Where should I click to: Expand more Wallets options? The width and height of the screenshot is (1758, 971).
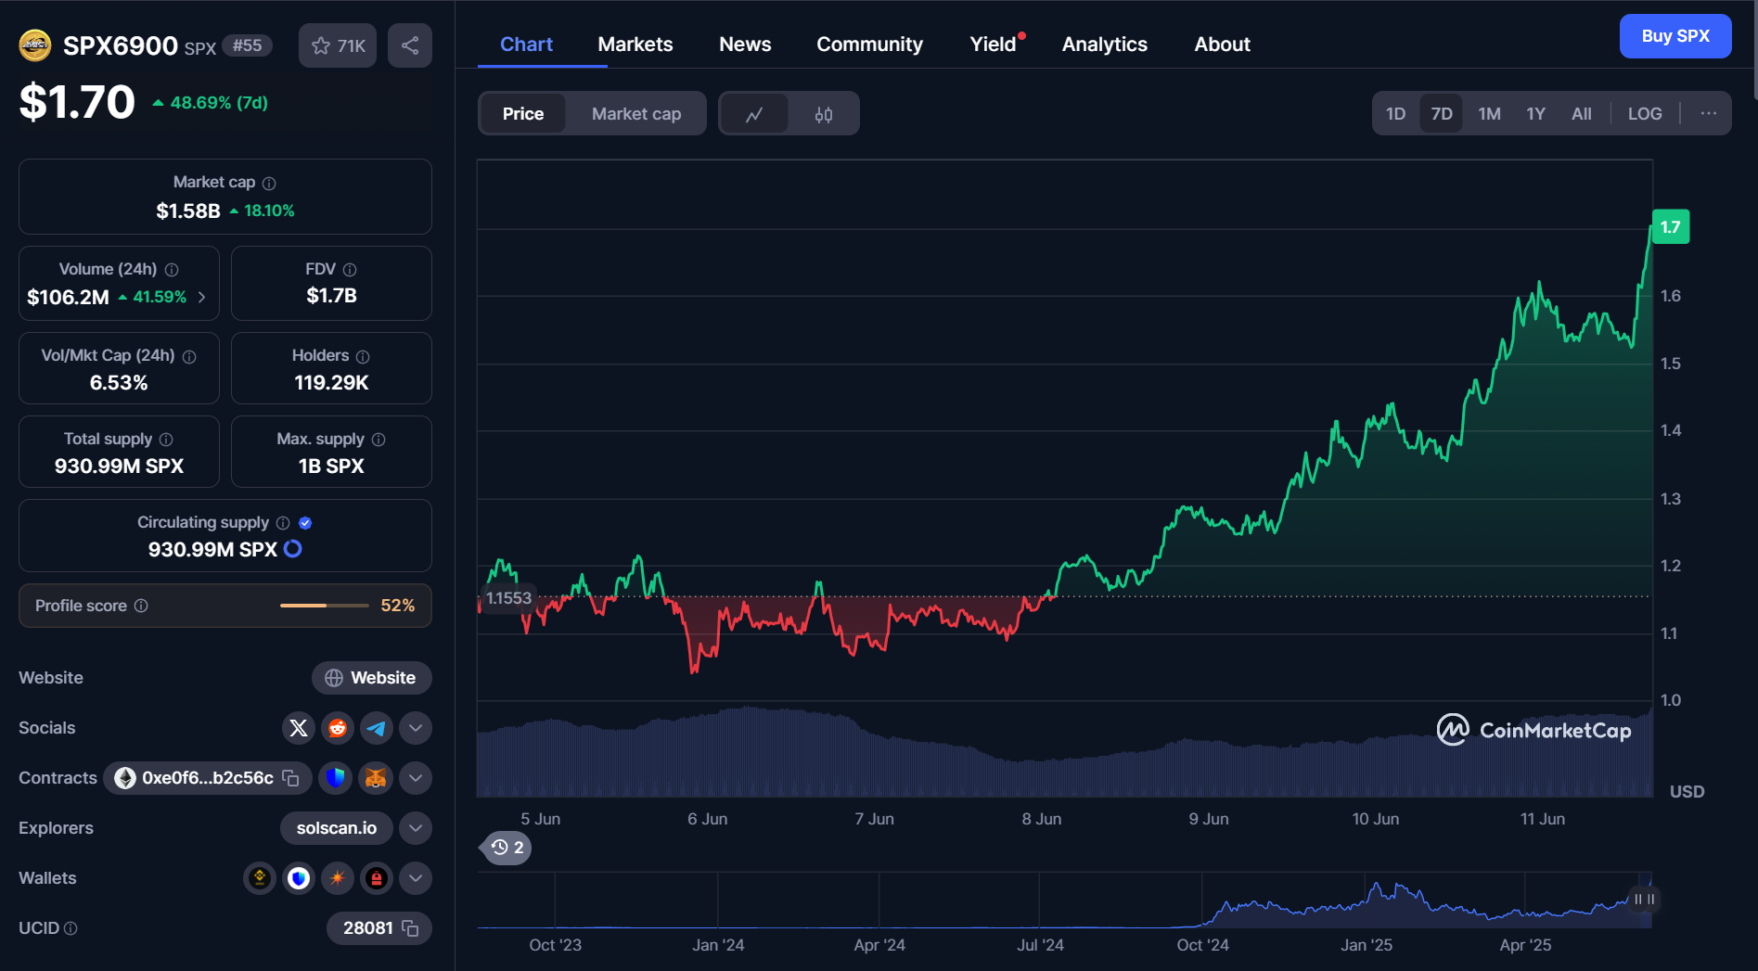pos(416,877)
